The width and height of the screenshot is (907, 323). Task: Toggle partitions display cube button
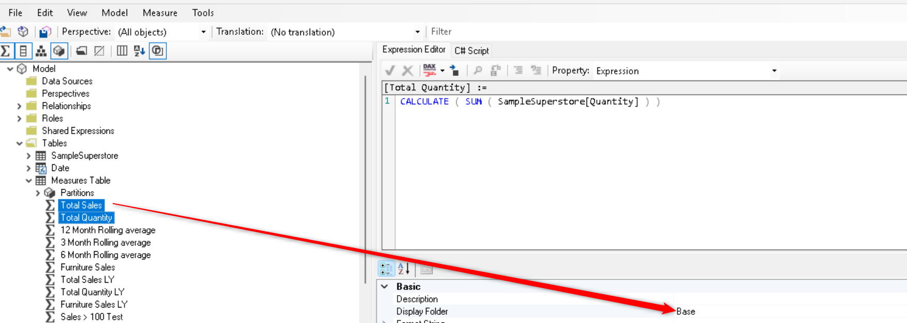pos(59,51)
